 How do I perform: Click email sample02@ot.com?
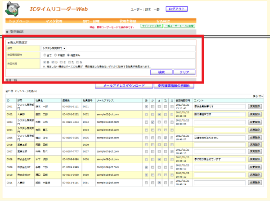click(108, 114)
